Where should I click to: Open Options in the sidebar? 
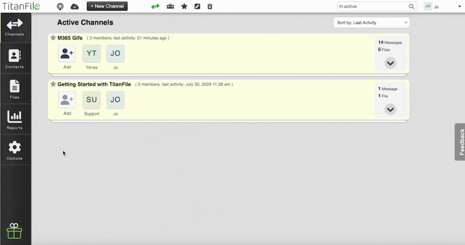pos(14,150)
